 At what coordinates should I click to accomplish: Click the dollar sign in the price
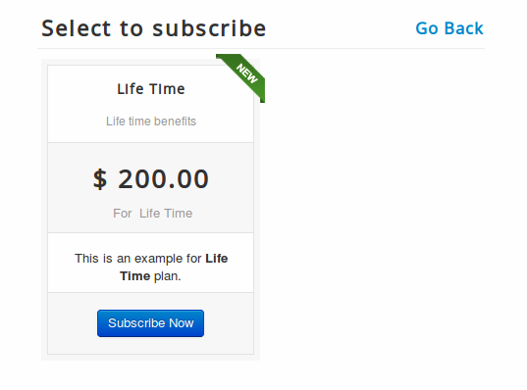tap(100, 179)
